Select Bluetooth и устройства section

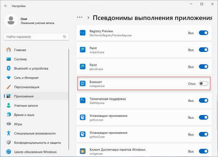31,68
